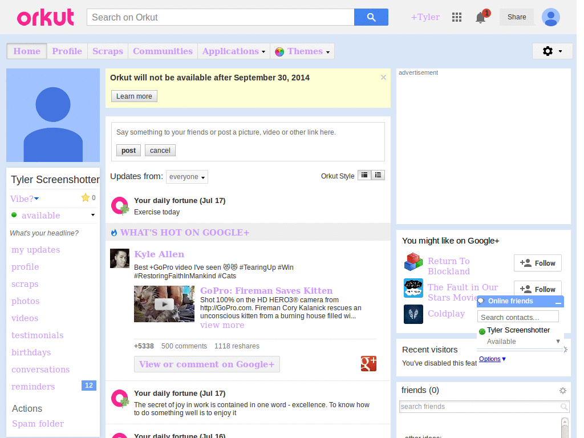
Task: Click the Learn more button
Action: coord(134,96)
